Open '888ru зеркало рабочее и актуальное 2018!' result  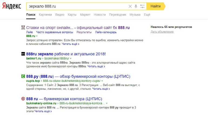pos(66,54)
